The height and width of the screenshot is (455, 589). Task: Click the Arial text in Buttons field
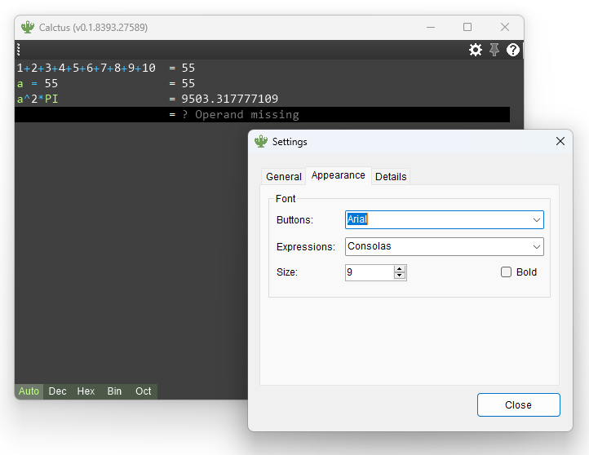(x=357, y=219)
